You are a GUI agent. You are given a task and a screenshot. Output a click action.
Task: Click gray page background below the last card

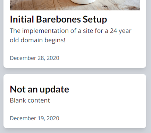click(75, 131)
